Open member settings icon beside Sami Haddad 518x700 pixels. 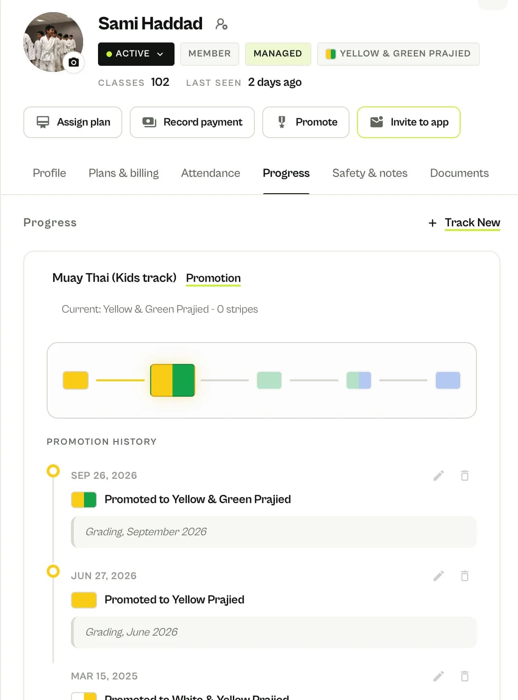tap(221, 24)
